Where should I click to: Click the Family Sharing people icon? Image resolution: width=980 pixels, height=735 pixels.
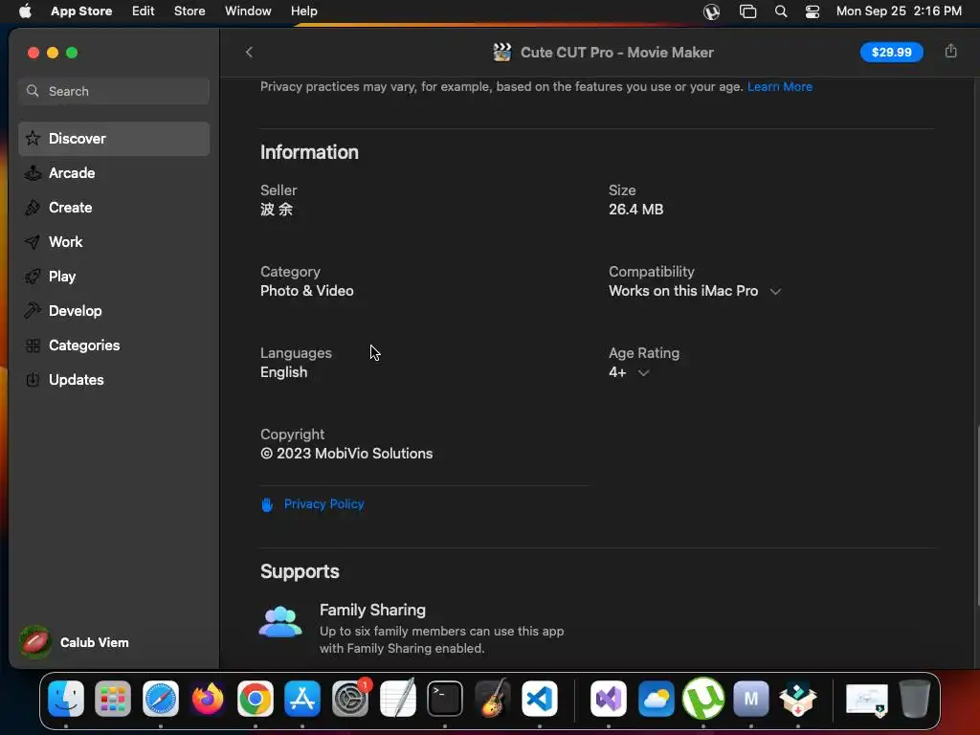(280, 622)
